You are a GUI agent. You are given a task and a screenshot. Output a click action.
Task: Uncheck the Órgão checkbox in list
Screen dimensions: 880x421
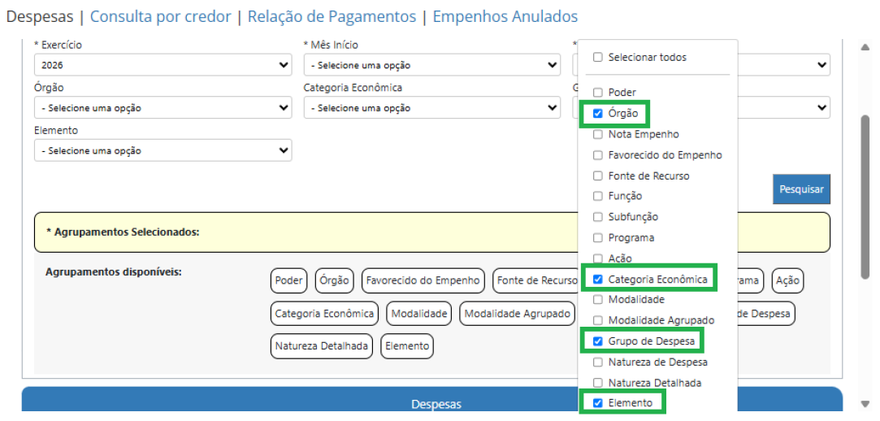[x=598, y=114]
